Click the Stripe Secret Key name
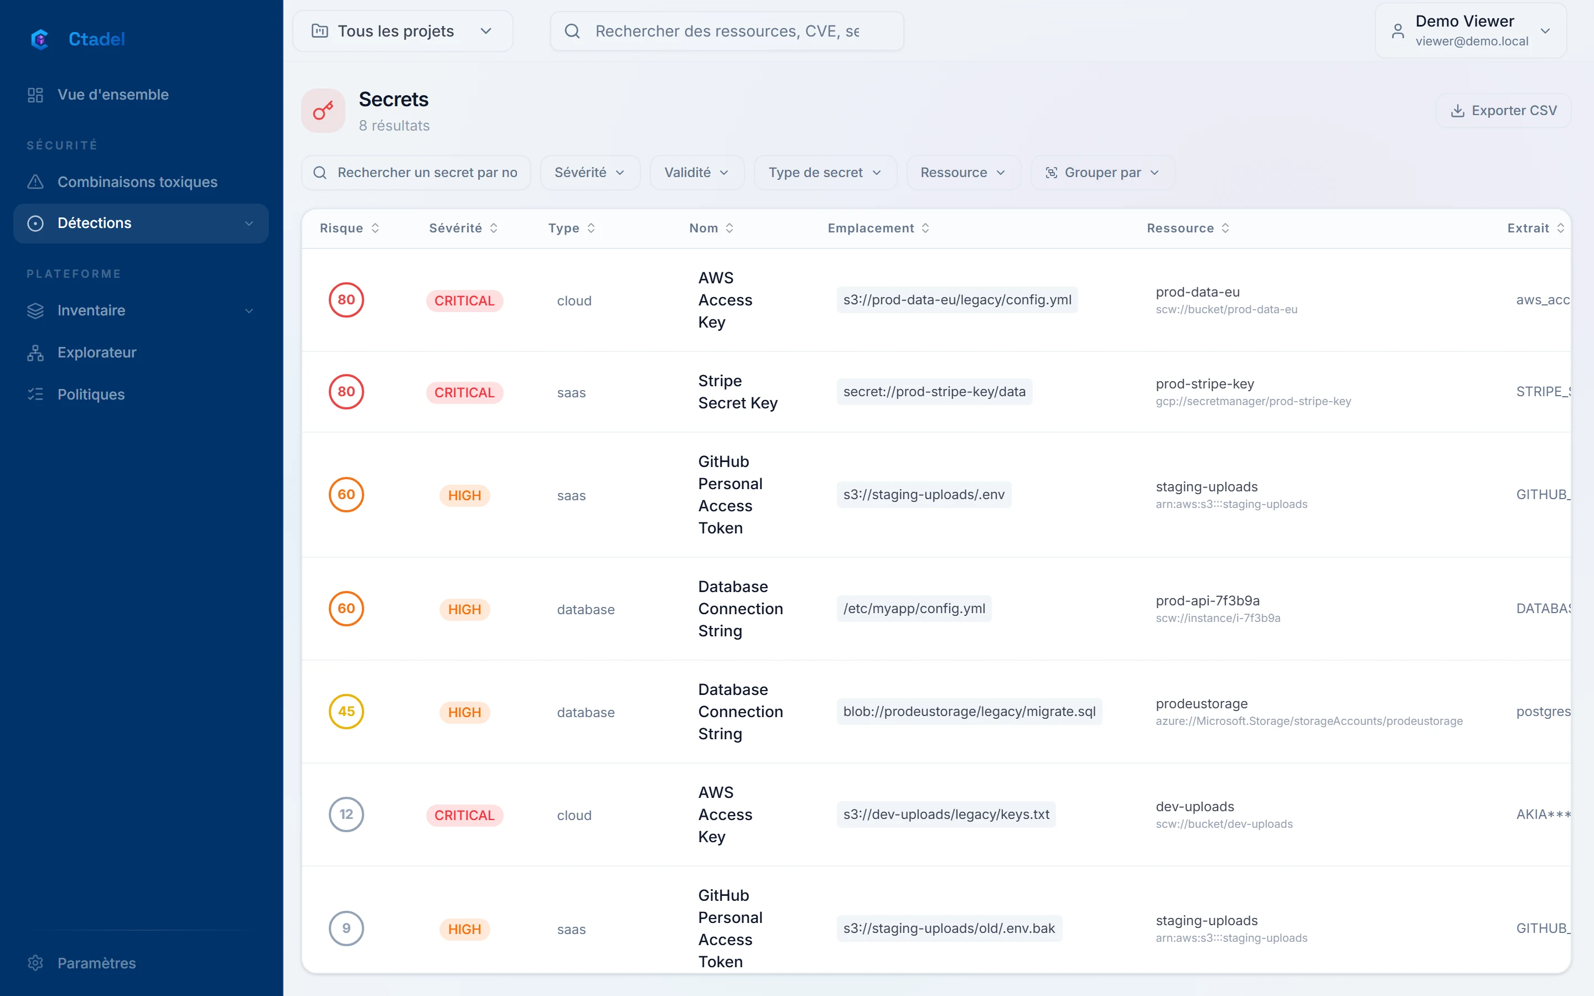 coord(738,392)
